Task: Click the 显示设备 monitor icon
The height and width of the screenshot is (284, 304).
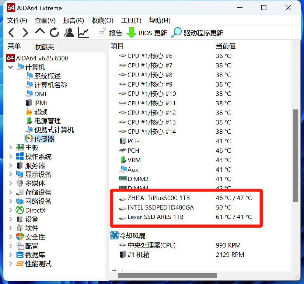Action: (x=20, y=174)
